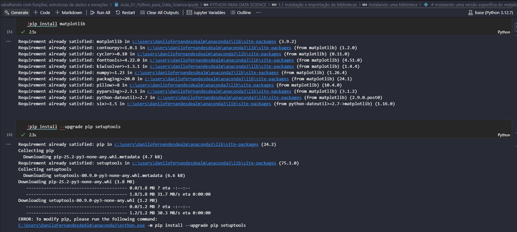
Task: Open site-packages link on contourpy line
Action: pos(219,48)
